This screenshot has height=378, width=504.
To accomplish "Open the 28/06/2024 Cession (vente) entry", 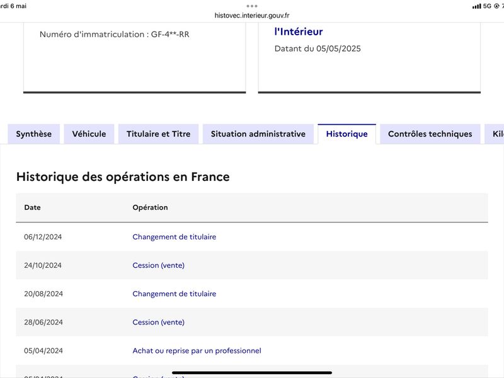I will pos(159,323).
